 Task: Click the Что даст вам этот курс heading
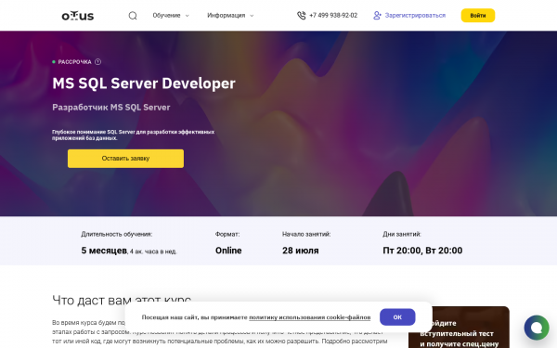[122, 300]
